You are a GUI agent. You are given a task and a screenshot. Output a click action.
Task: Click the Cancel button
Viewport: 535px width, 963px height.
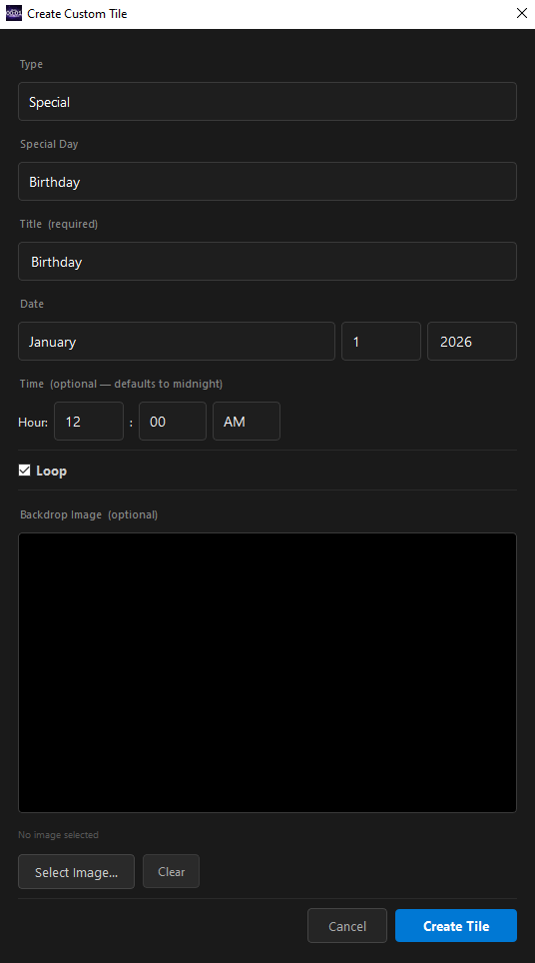pyautogui.click(x=347, y=925)
